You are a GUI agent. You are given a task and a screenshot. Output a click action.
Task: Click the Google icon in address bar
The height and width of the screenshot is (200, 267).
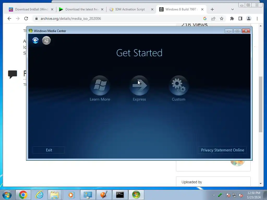click(x=205, y=18)
